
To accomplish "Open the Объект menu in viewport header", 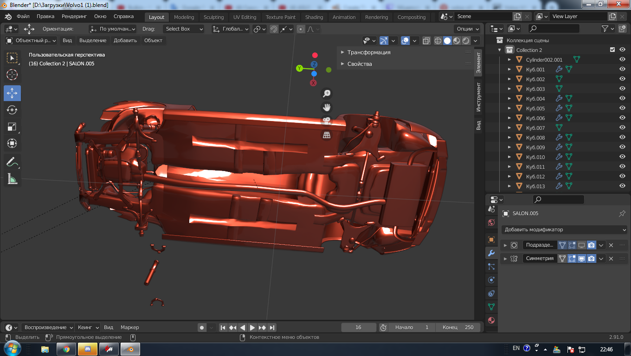I will click(153, 41).
